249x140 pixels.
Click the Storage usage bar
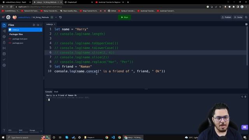click(x=34, y=132)
